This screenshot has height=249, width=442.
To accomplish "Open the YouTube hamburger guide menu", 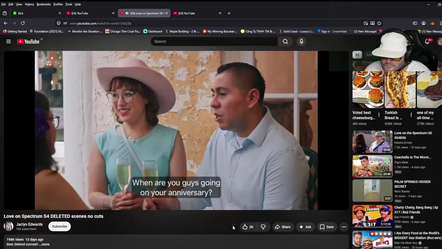I will coord(9,41).
